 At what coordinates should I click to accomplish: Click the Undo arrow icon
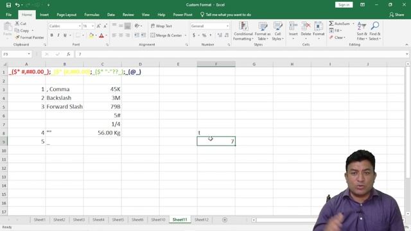point(17,5)
